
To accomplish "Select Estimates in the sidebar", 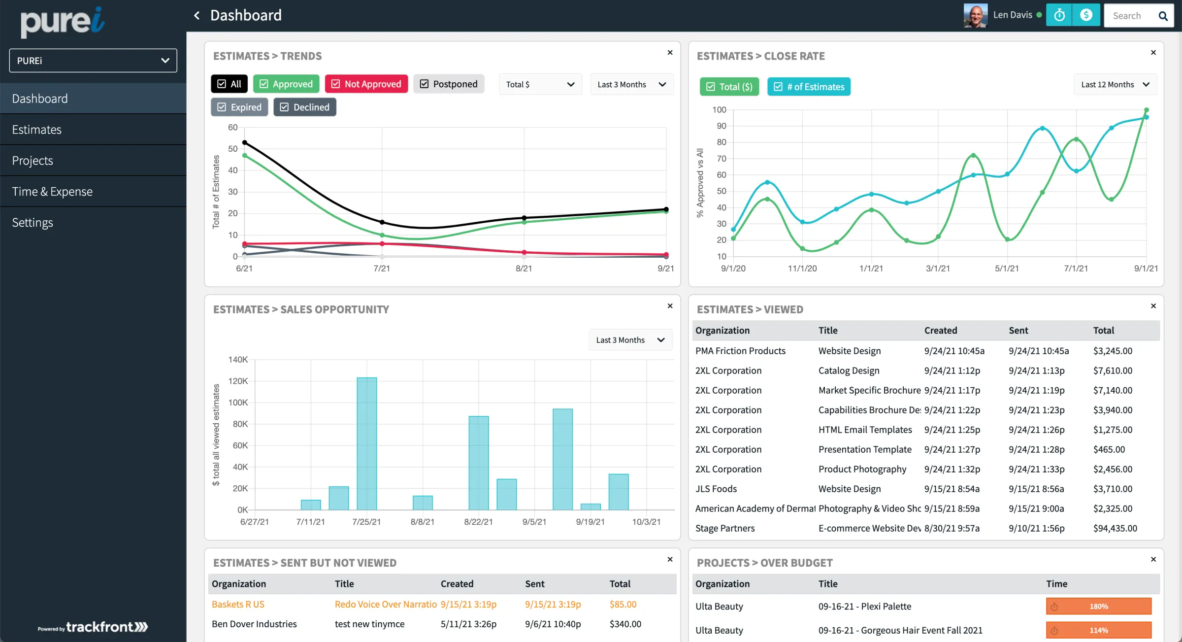I will (x=36, y=129).
